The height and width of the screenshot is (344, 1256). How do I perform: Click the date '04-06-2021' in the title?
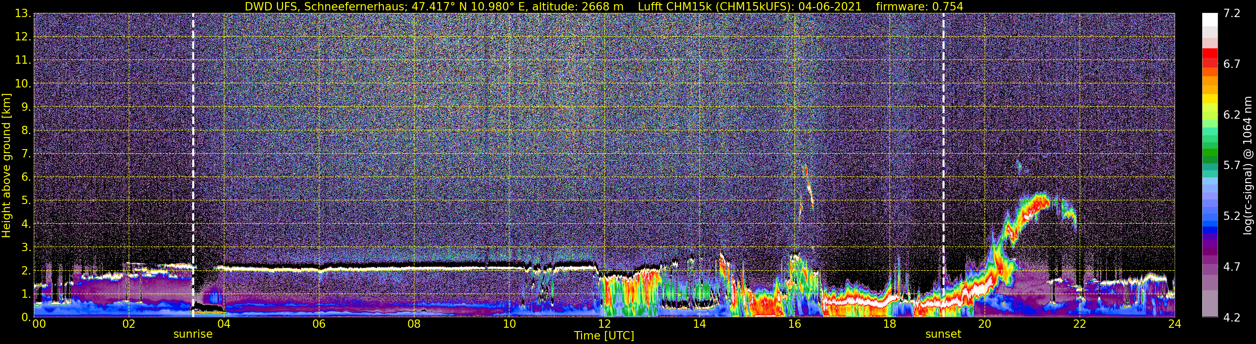tap(830, 6)
